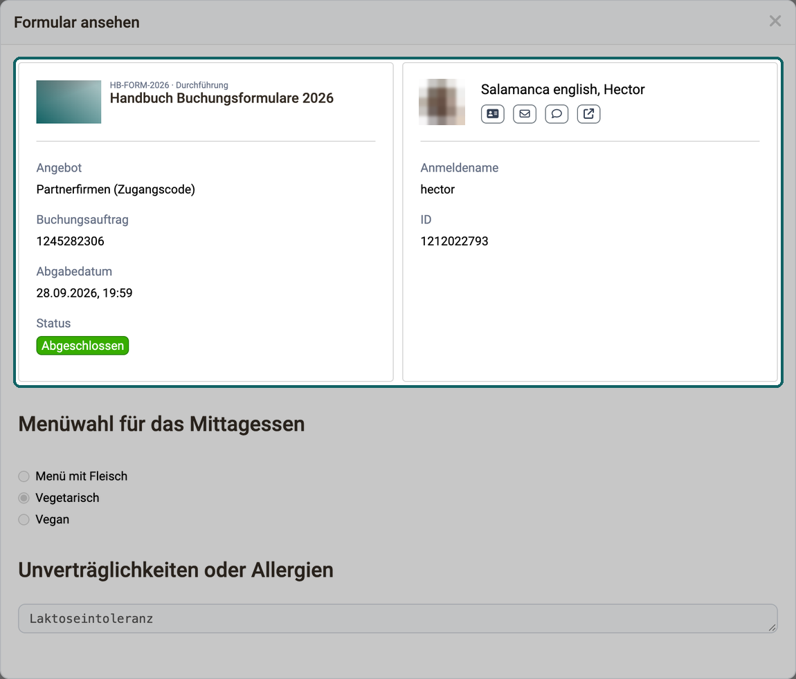
Task: Select Menü mit Fleisch radio option
Action: click(24, 476)
